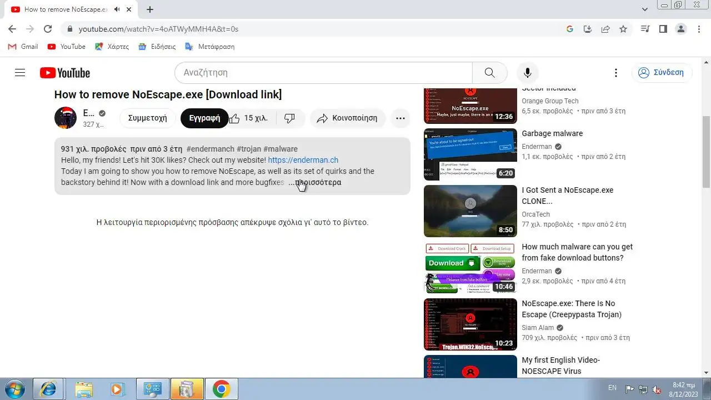Join the channel via Συμμετοχή
The width and height of the screenshot is (711, 400).
coord(148,118)
